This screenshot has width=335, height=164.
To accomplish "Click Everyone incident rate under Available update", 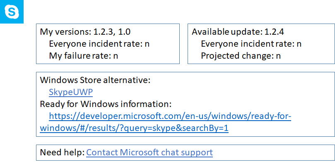I will coord(251,44).
